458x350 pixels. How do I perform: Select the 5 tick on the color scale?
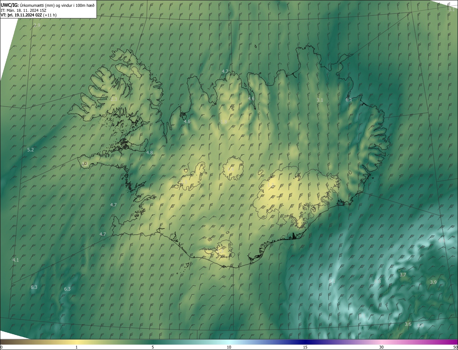pos(153,347)
